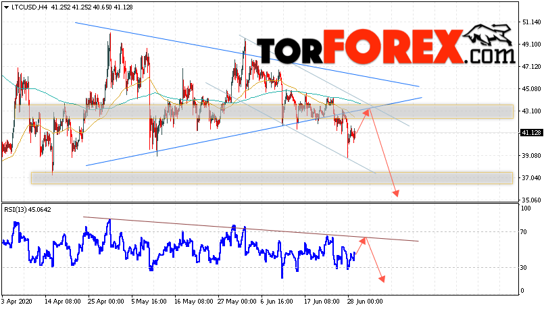
Task: Click the 49.100 price axis label
Action: (531, 45)
